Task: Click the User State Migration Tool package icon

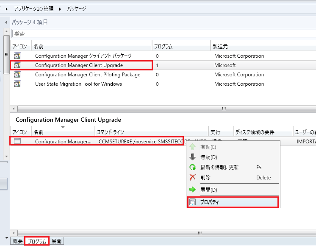Action: 17,84
